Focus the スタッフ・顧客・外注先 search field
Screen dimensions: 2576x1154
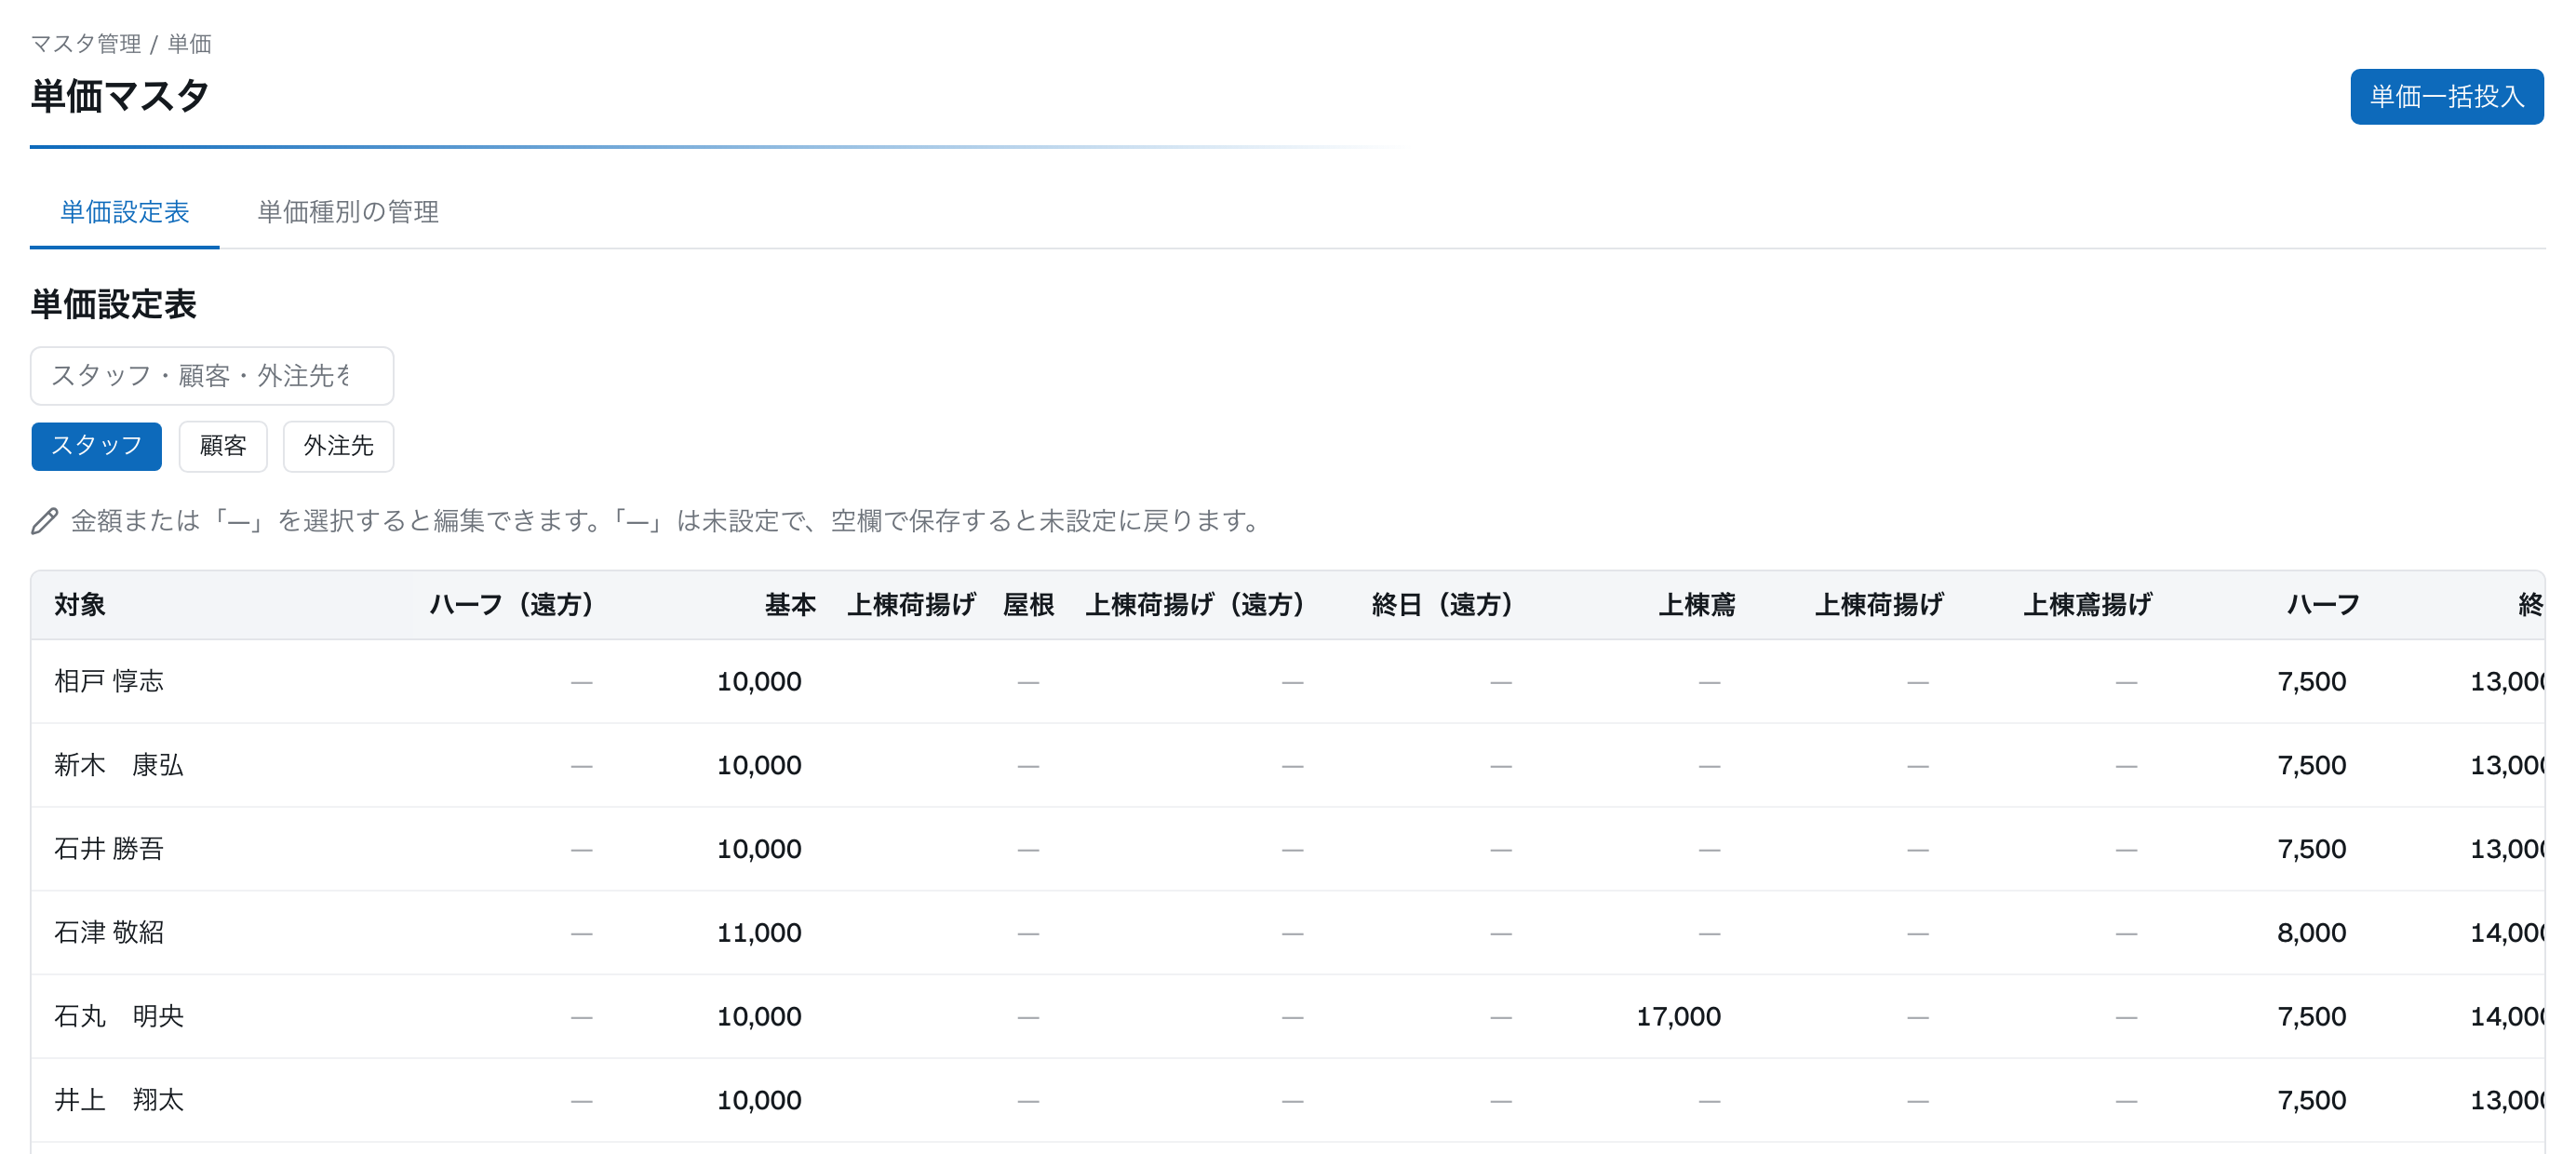(x=212, y=376)
